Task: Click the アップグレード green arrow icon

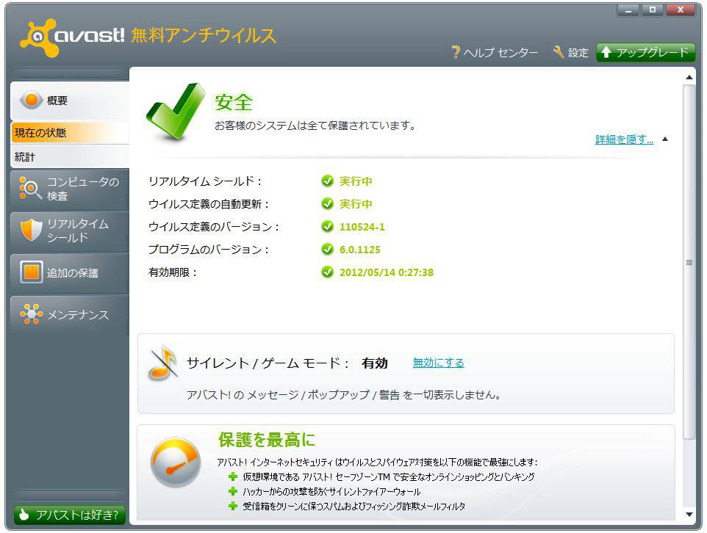Action: click(x=606, y=52)
